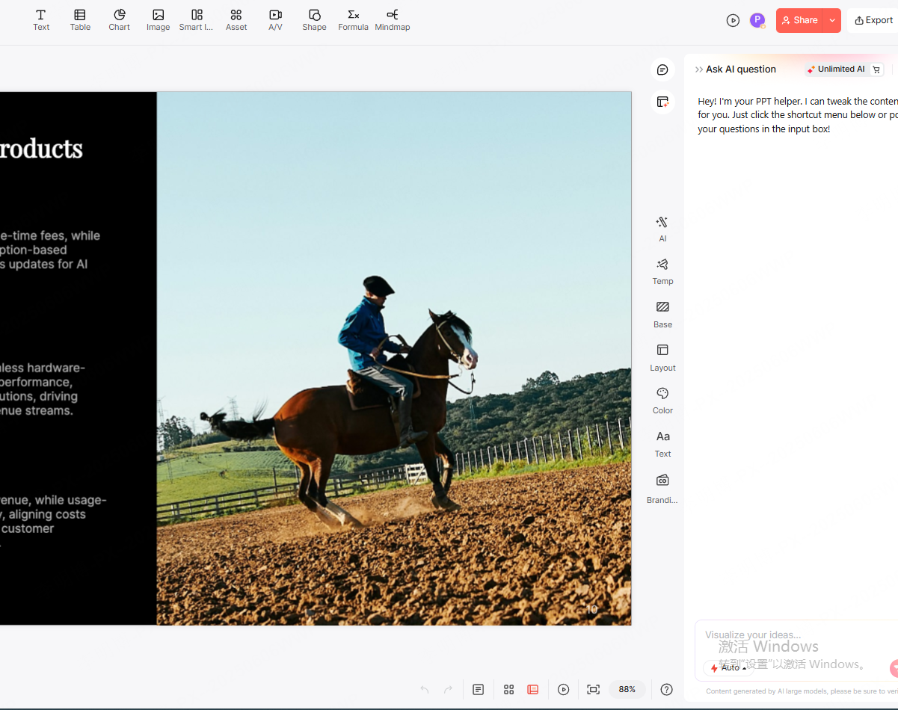Open the Auto mode dropdown in AI input

[728, 667]
